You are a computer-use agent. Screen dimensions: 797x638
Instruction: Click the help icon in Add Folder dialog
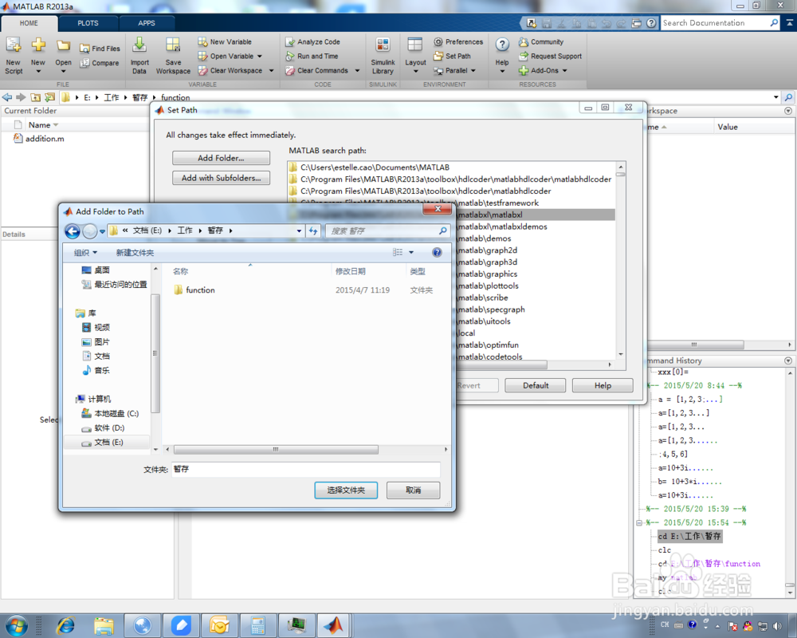pyautogui.click(x=437, y=252)
